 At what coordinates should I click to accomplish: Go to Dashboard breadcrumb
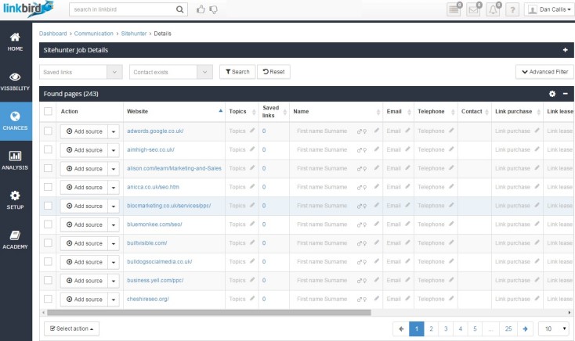[52, 34]
